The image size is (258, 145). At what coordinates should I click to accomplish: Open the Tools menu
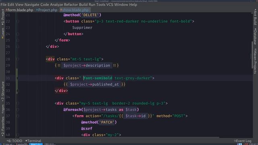click(x=101, y=4)
